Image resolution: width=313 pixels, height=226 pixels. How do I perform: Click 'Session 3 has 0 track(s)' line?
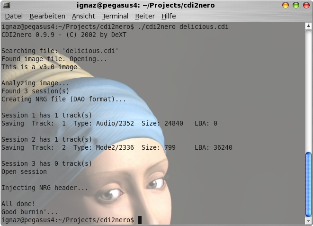[46, 163]
